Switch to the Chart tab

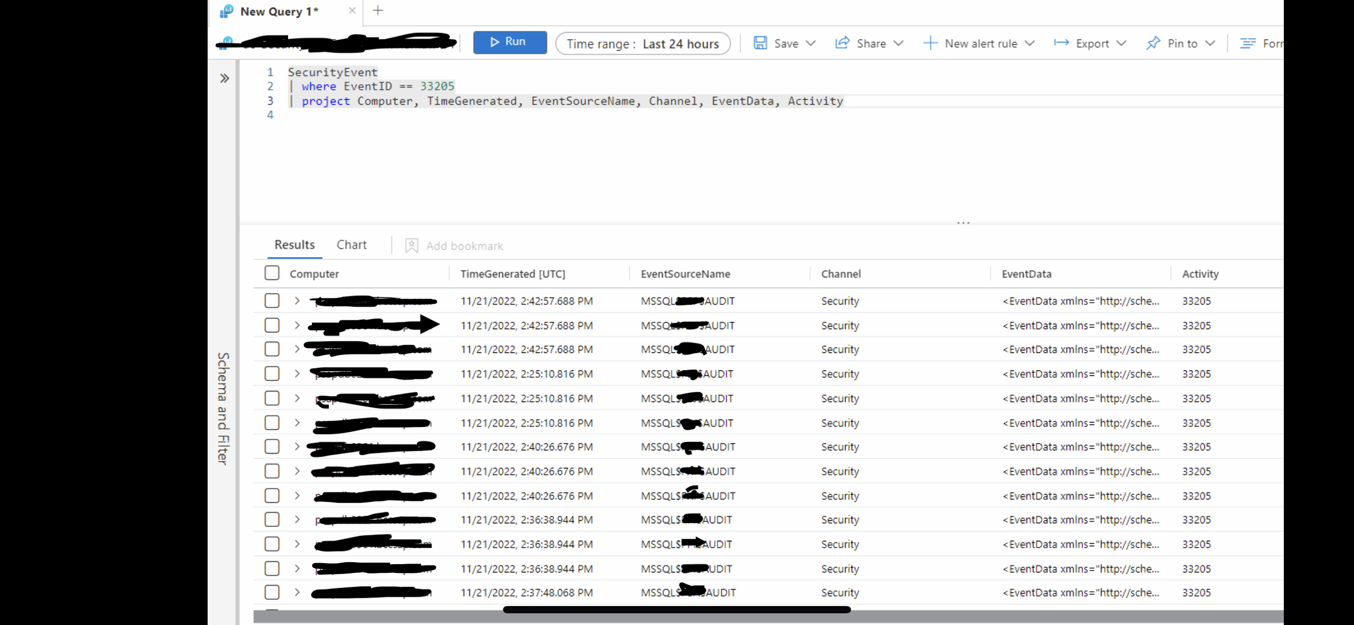(x=351, y=244)
